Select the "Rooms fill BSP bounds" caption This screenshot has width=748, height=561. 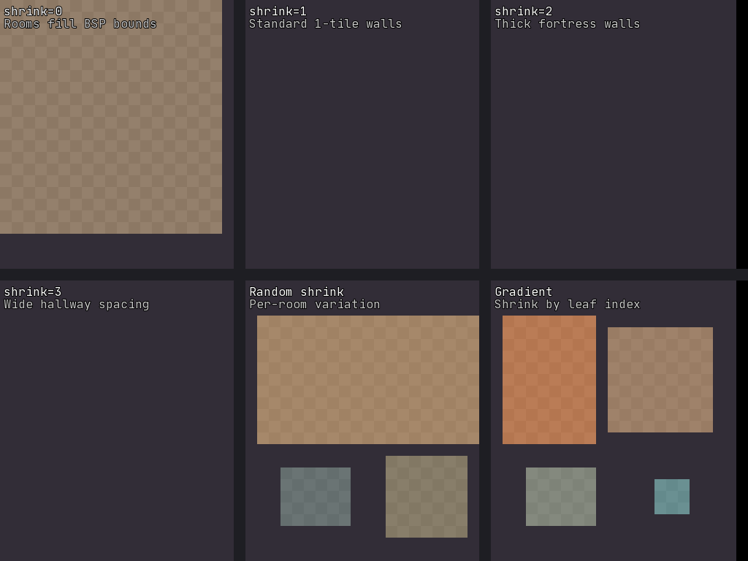point(80,24)
